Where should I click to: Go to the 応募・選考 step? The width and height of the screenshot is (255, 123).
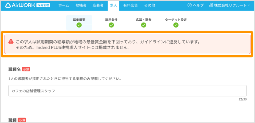point(144,20)
